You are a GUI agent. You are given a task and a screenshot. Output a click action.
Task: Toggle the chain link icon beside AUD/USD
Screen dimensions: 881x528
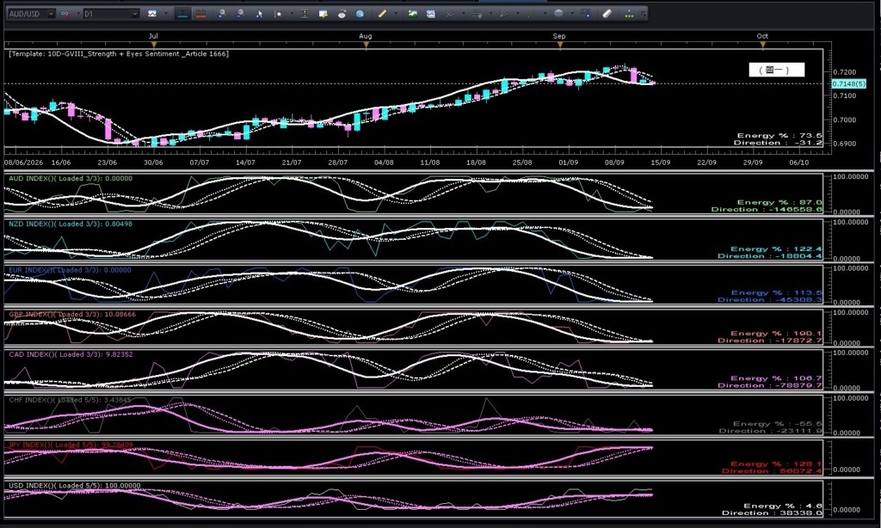65,14
